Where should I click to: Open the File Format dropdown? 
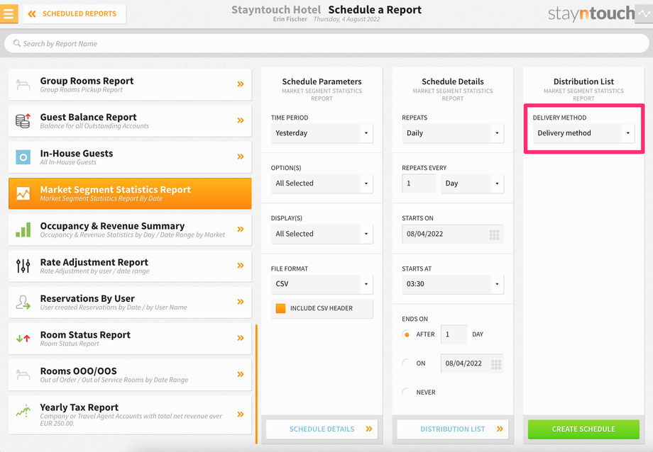pos(322,284)
